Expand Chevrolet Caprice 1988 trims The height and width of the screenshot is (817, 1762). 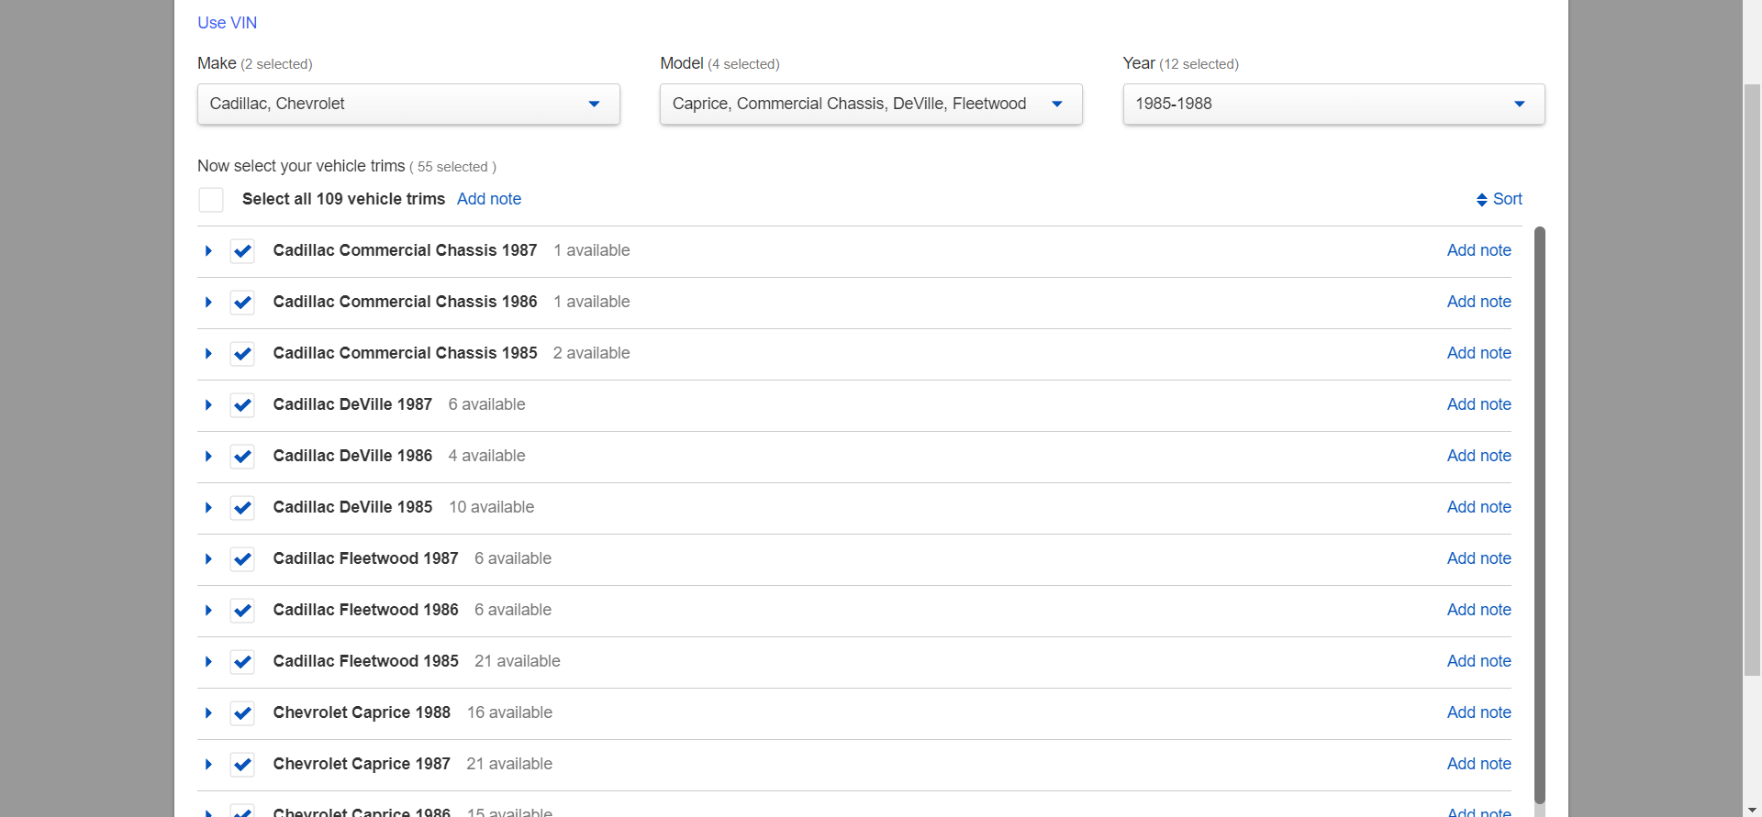(x=208, y=713)
